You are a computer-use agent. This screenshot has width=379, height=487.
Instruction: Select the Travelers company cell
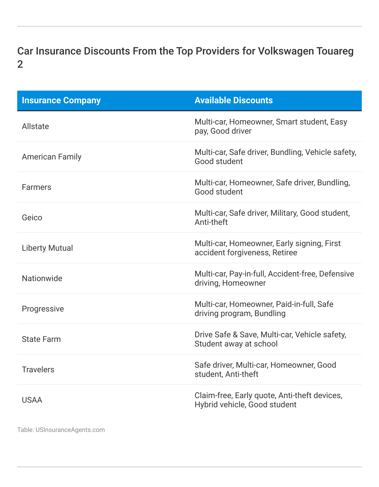point(38,370)
